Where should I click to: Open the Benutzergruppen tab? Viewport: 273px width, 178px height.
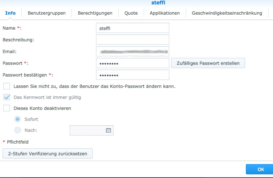pyautogui.click(x=47, y=13)
